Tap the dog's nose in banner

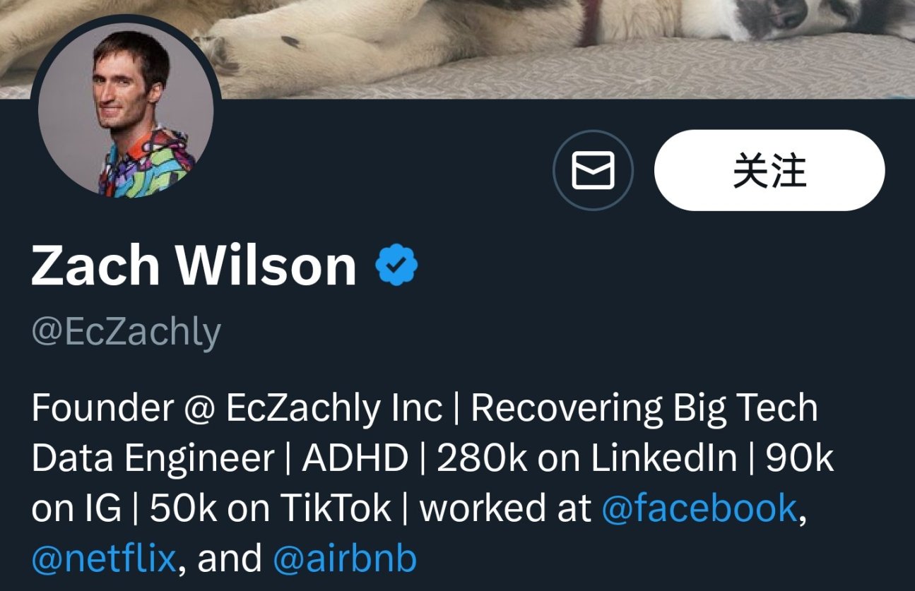click(790, 11)
